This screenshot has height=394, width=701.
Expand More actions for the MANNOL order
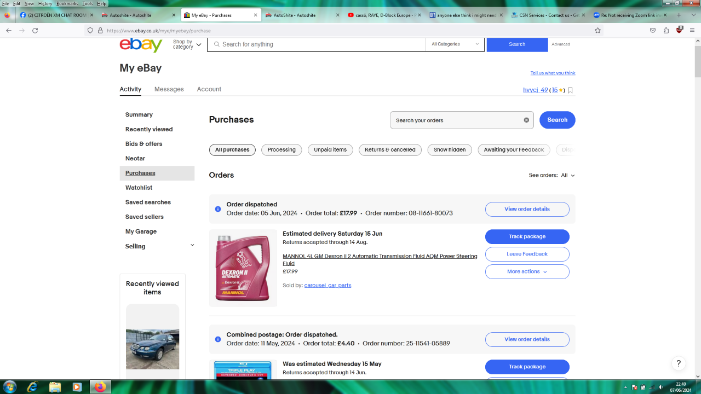(x=527, y=271)
